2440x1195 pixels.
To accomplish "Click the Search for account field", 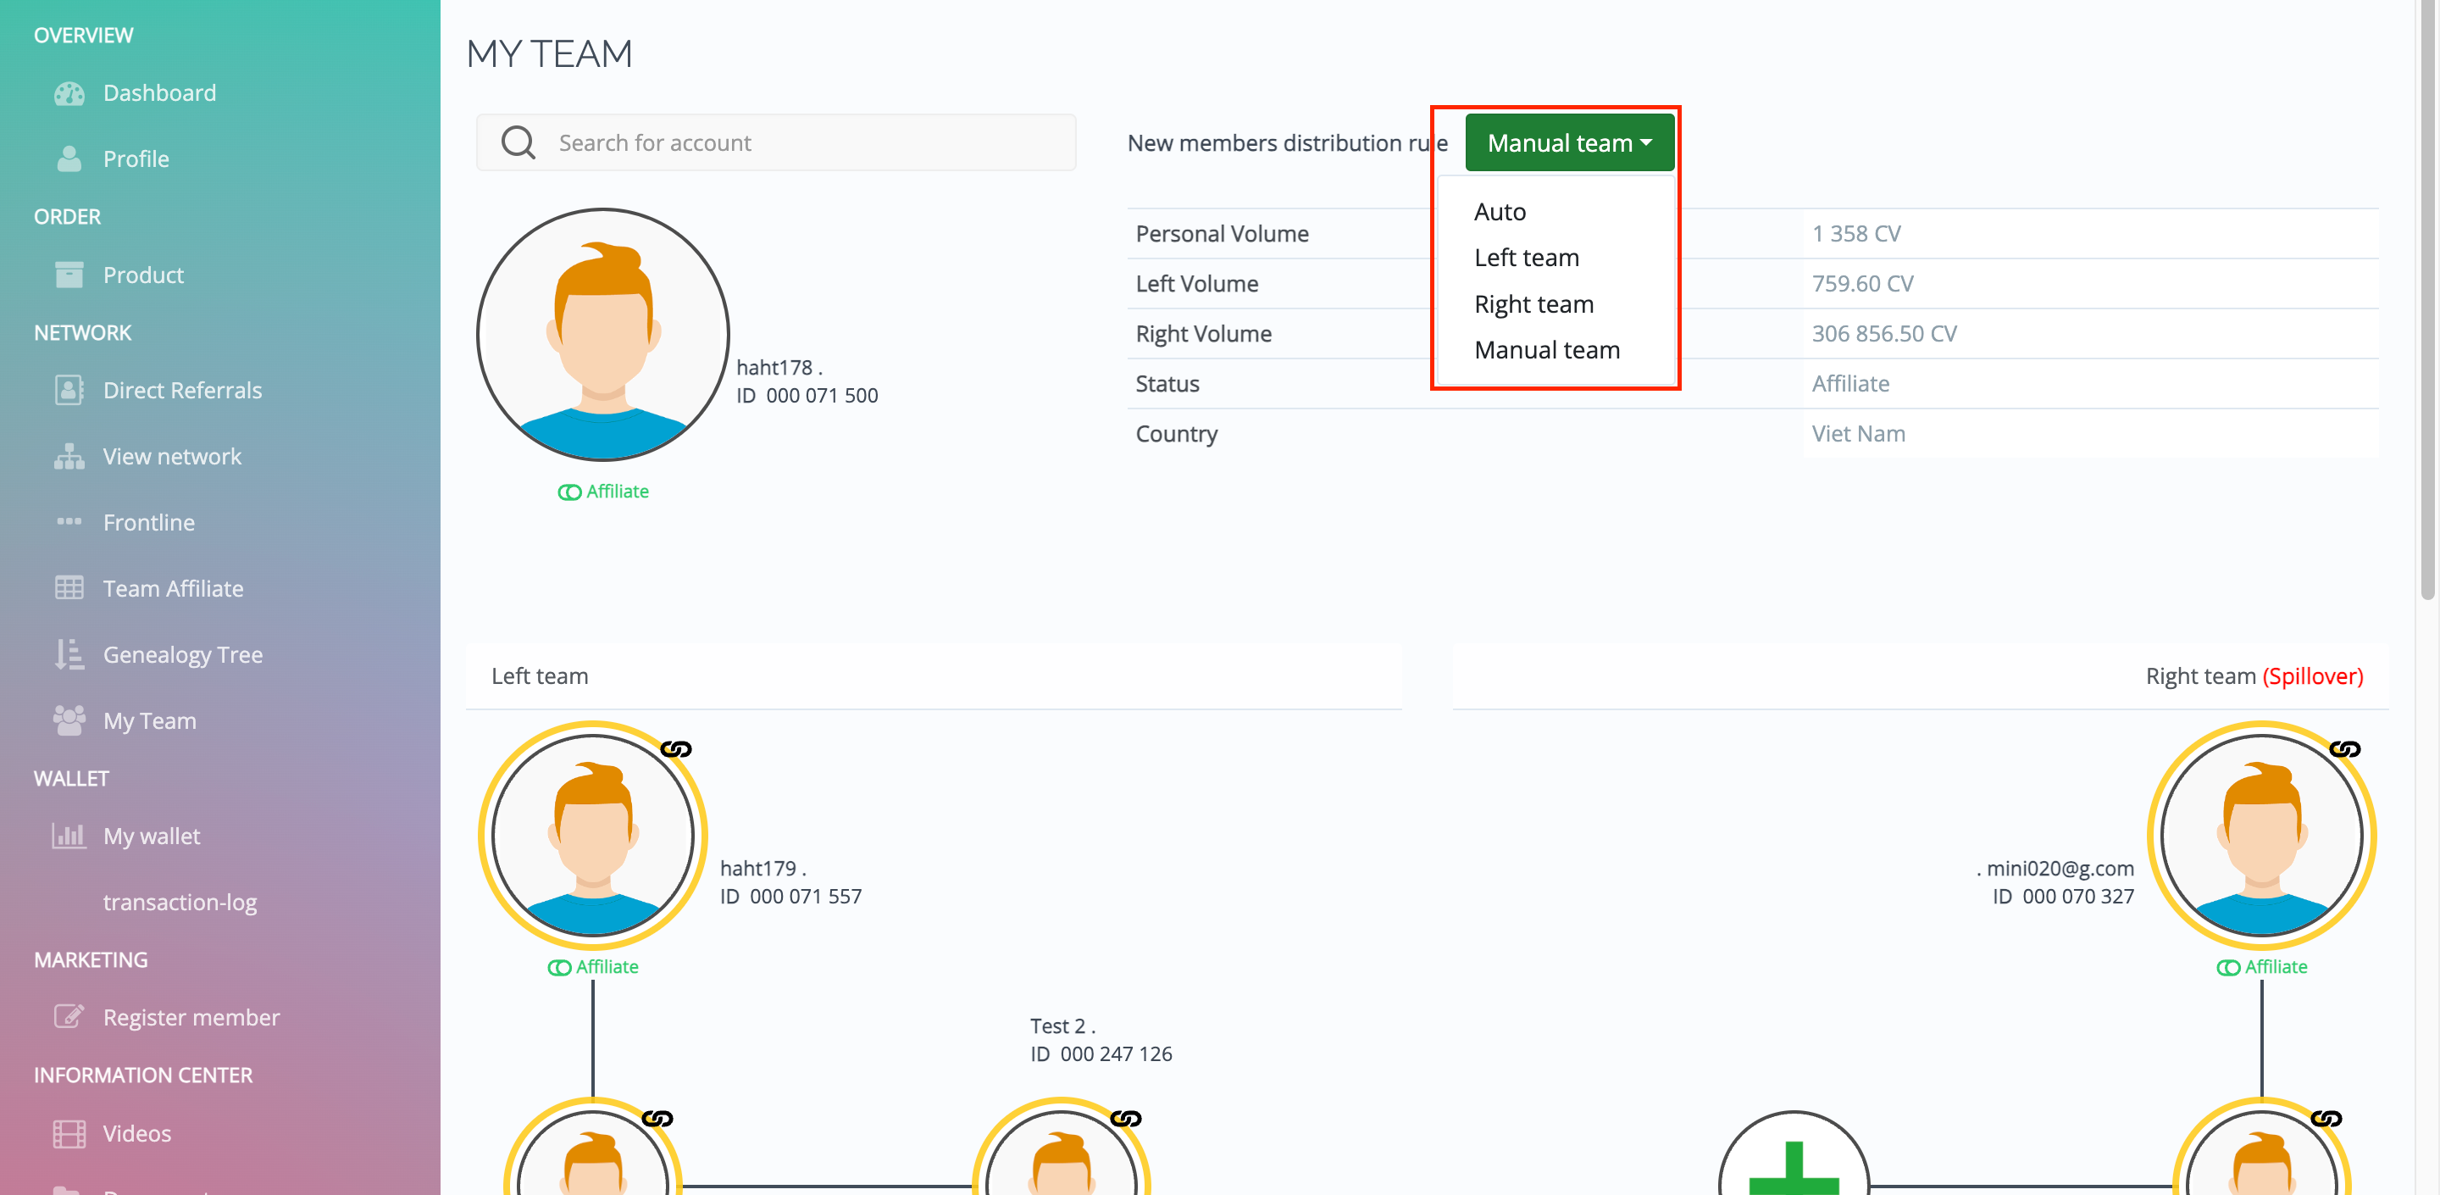I will click(805, 143).
